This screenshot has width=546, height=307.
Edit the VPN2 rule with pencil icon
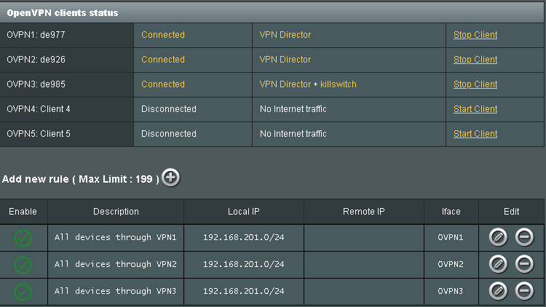tap(498, 264)
